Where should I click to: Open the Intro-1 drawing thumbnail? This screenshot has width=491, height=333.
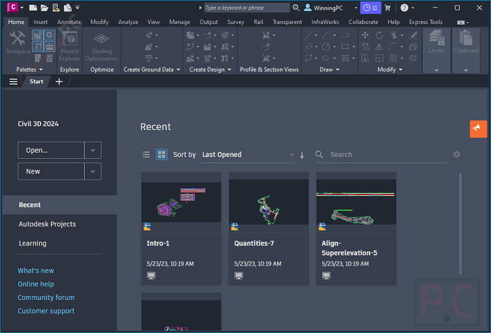(x=181, y=202)
